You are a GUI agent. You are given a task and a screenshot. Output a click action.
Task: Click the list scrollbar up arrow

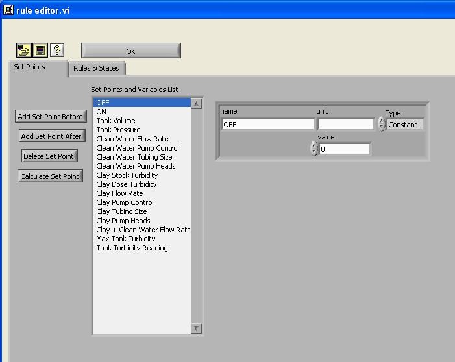click(197, 104)
